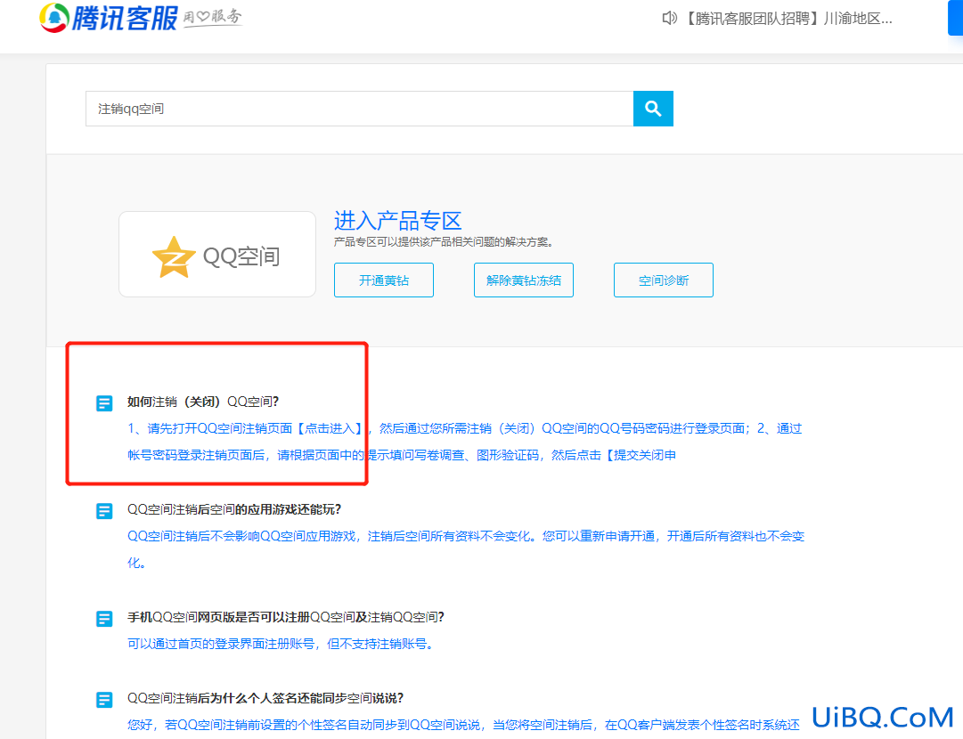Open question 手机QQ空间网页版是否可以注册QQ空间
Screen dimensions: 963x739
pyautogui.click(x=286, y=617)
